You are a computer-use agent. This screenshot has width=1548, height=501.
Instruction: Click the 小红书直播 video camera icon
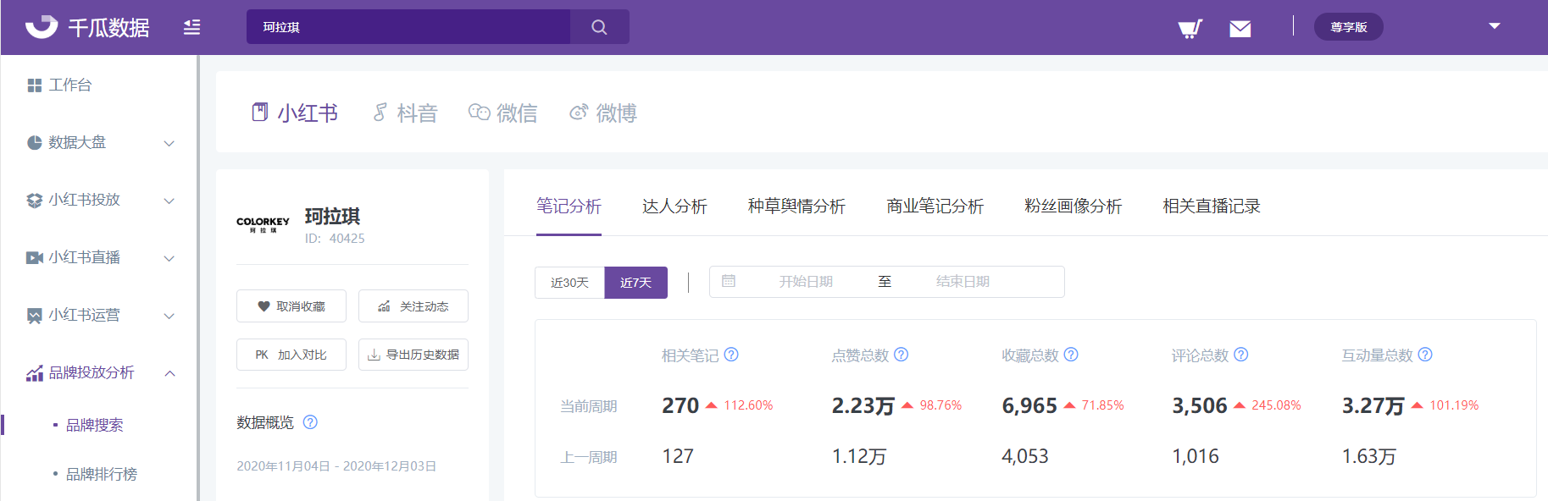(35, 258)
